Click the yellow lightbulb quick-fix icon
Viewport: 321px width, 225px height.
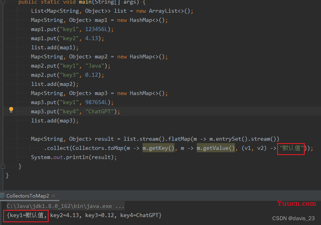tap(11, 110)
